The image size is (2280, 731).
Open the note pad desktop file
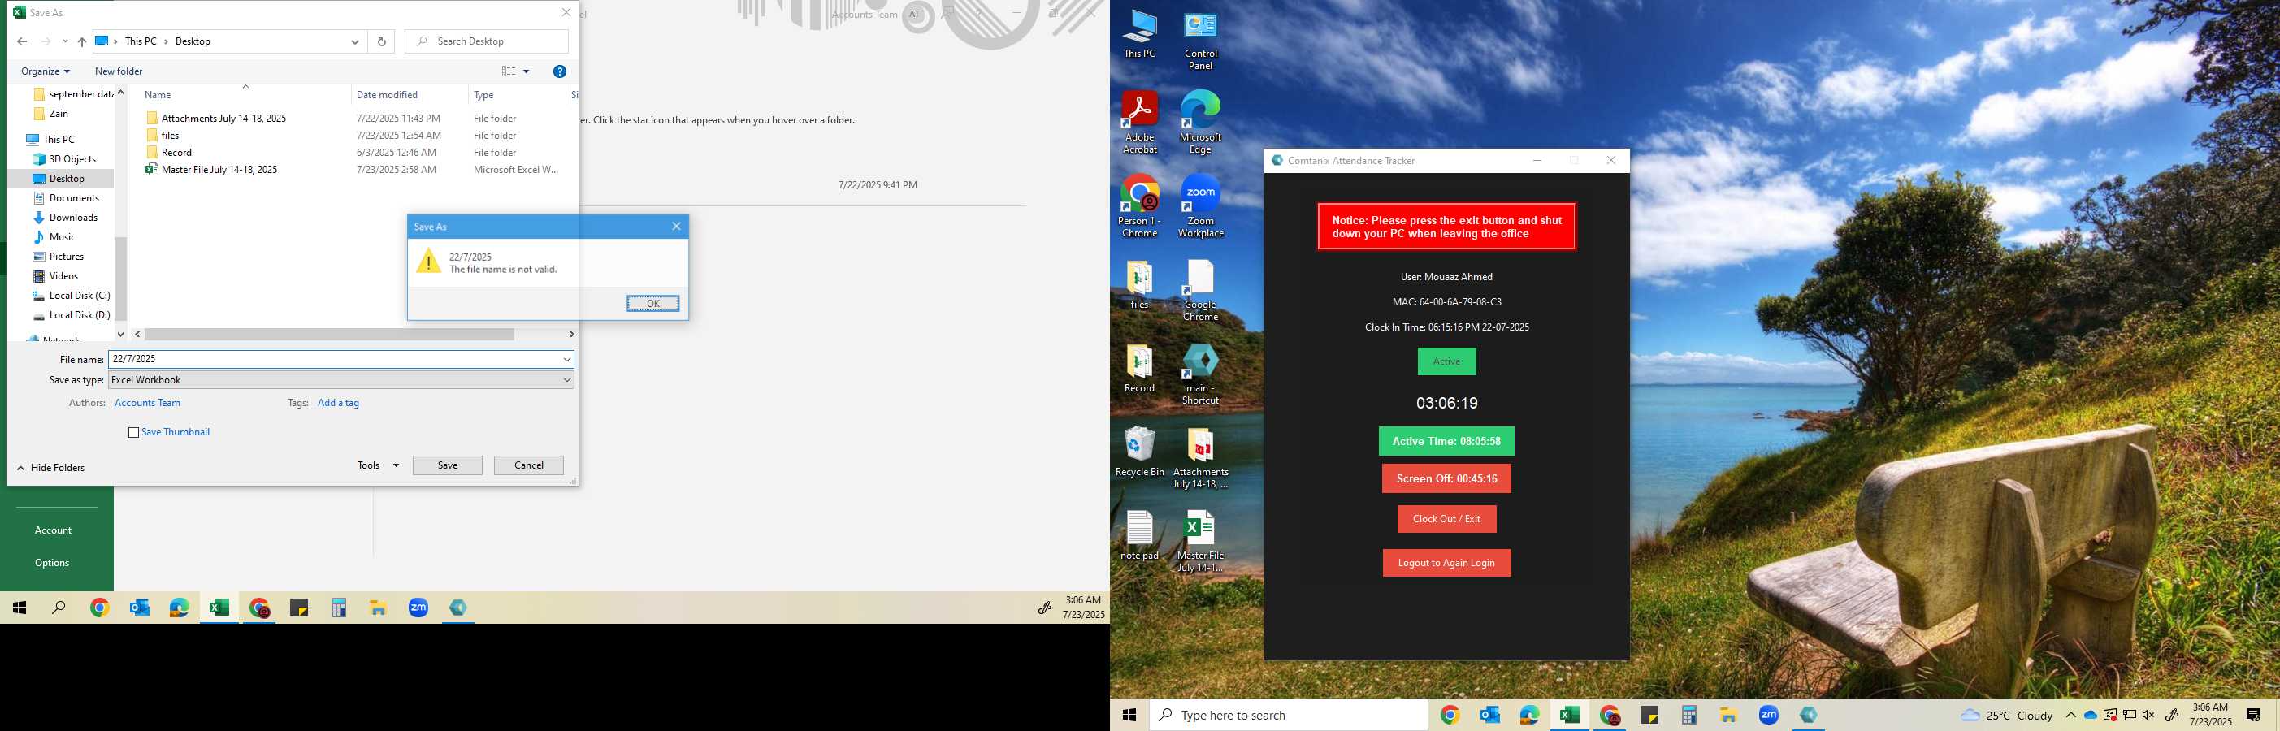(1139, 535)
